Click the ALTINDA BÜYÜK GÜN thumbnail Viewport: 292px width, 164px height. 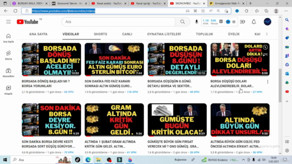(x=240, y=120)
